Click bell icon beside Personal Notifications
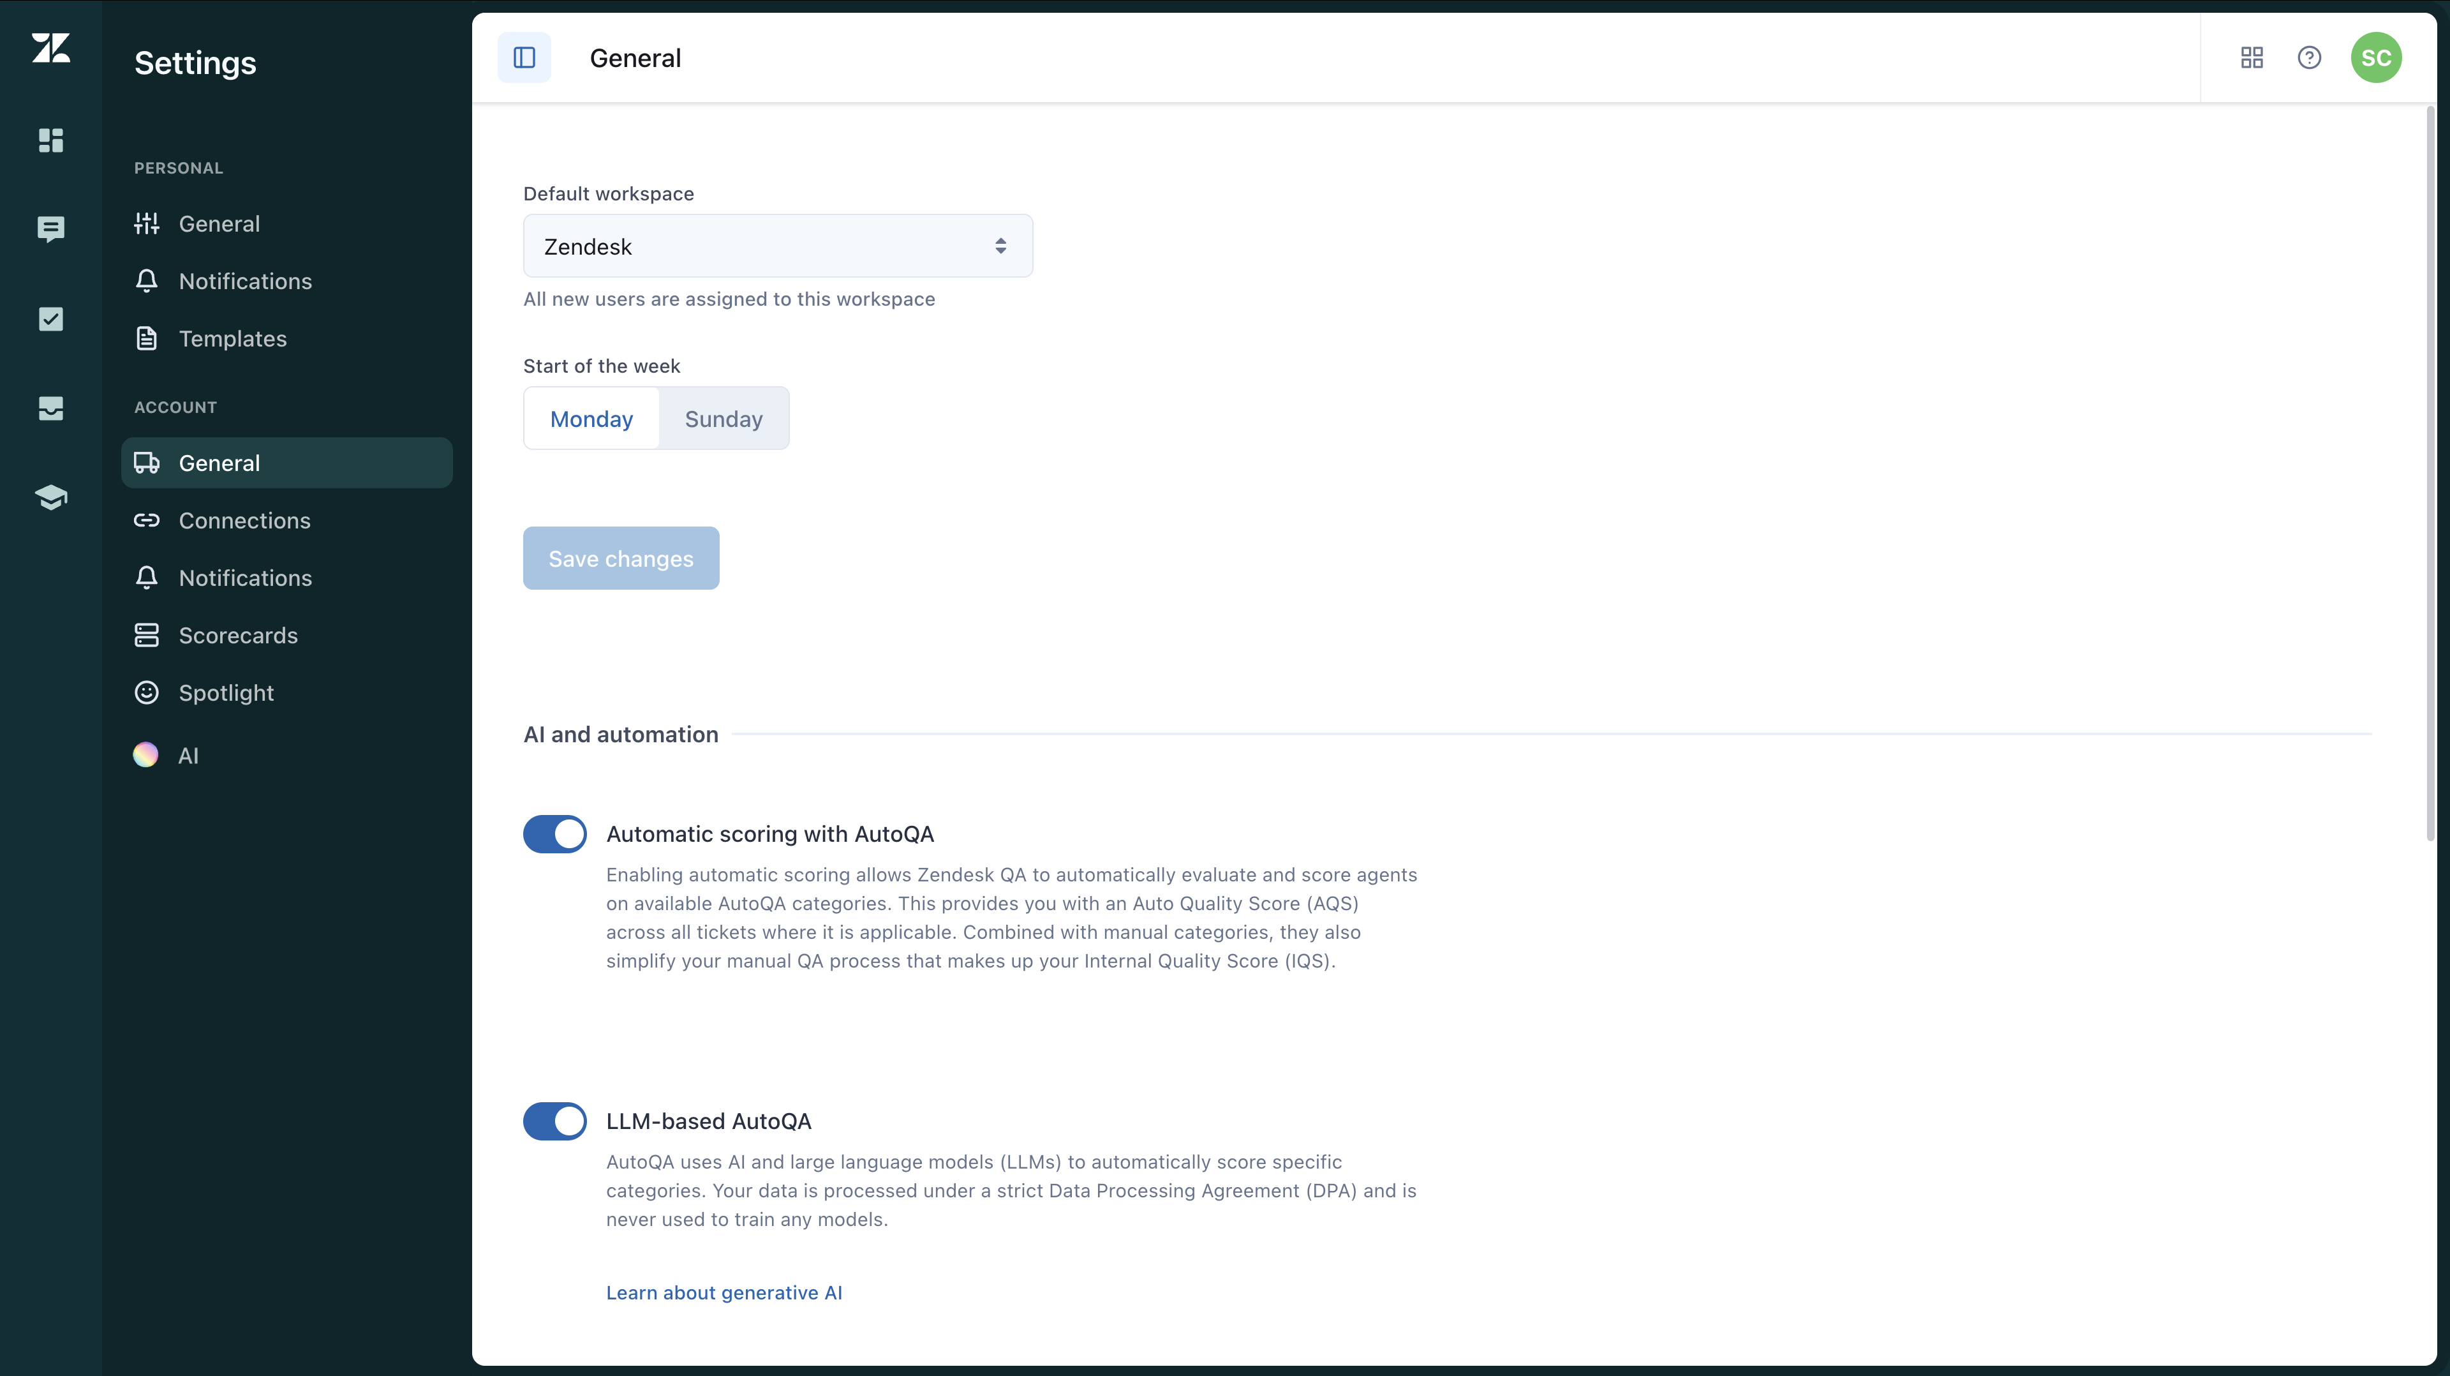 point(147,281)
